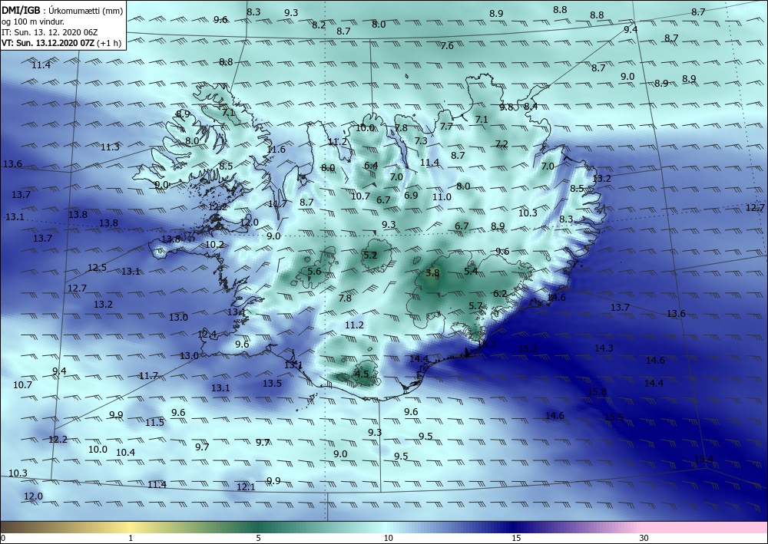Image resolution: width=768 pixels, height=544 pixels.
Task: Click the 14.3 value on the map
Action: [x=604, y=348]
